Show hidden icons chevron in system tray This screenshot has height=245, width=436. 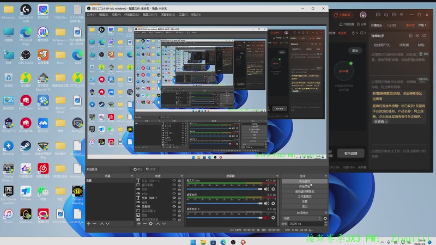pos(383,242)
